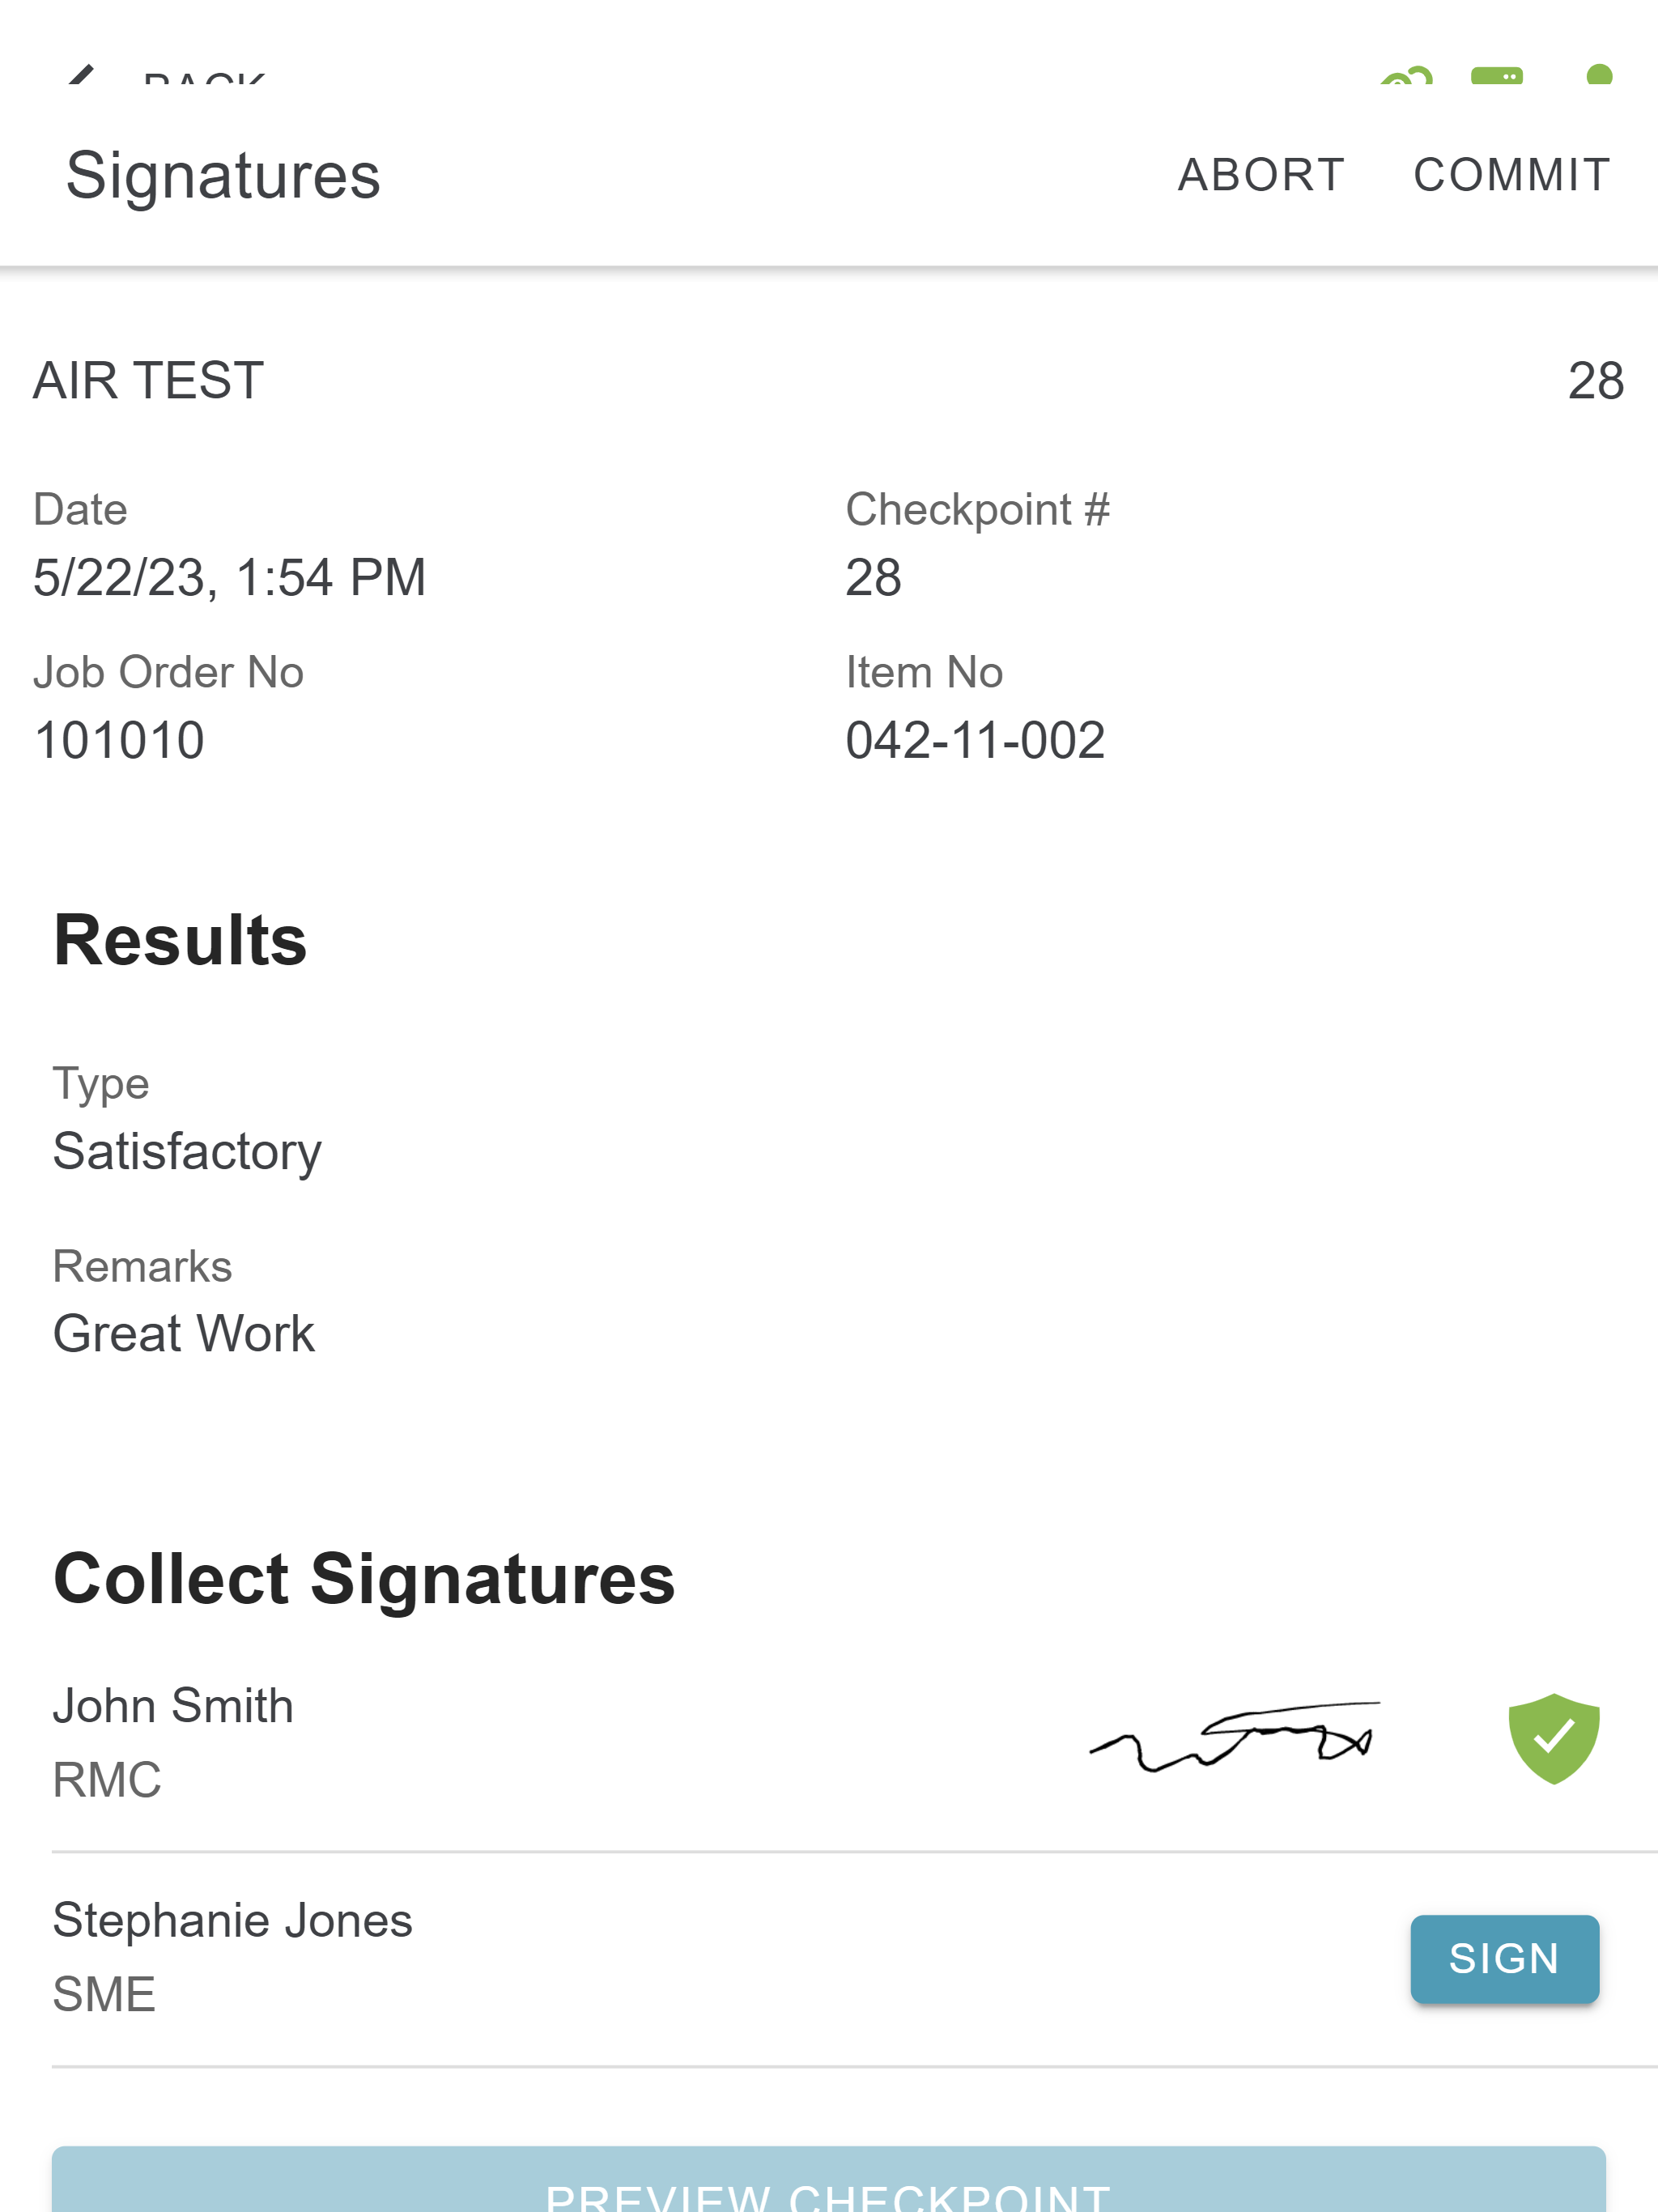Check the green server status icon

1497,75
